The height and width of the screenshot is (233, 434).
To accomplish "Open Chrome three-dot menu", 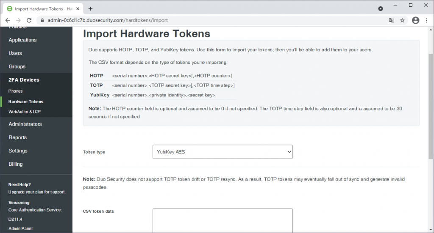I will pos(426,20).
